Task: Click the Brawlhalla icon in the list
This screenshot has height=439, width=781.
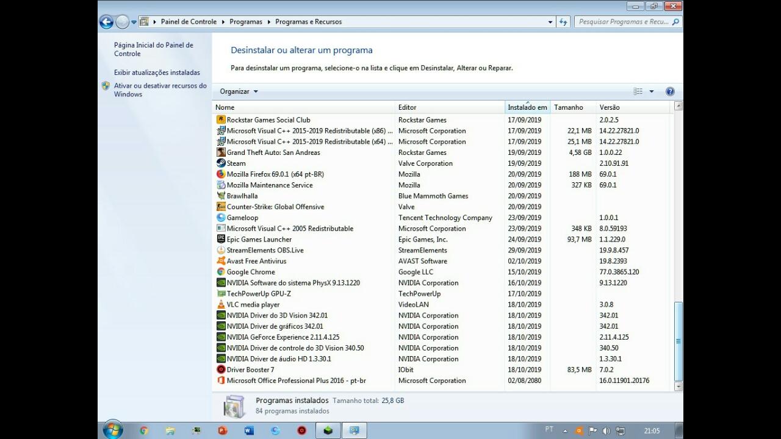Action: click(x=221, y=196)
